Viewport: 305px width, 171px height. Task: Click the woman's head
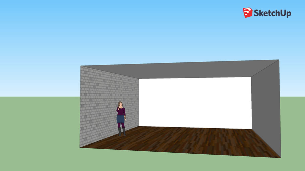coord(120,105)
